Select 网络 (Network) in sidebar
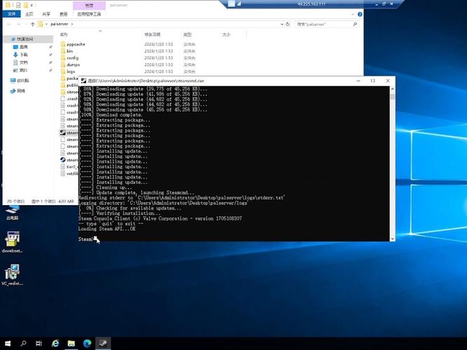 [18, 91]
